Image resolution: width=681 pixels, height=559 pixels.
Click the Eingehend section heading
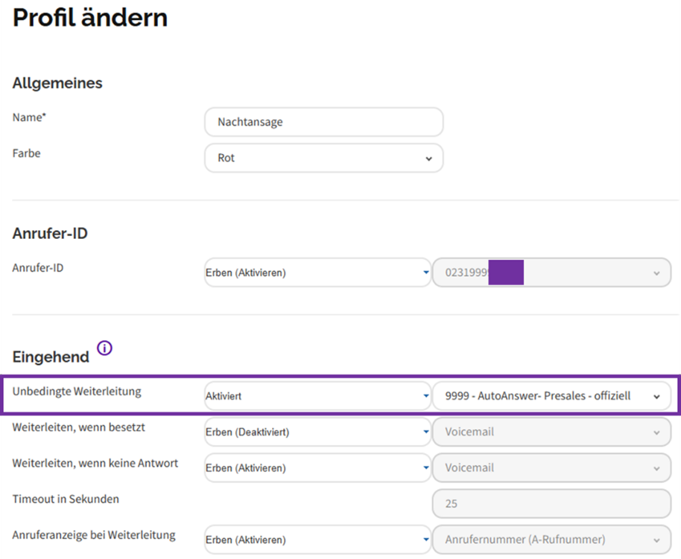(51, 357)
